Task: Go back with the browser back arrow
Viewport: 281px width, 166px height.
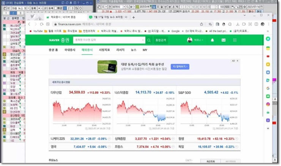Action: point(29,24)
